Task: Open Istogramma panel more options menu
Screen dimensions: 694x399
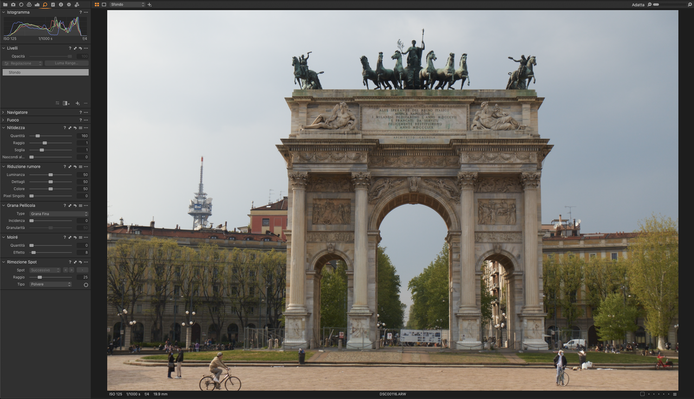Action: click(x=86, y=12)
